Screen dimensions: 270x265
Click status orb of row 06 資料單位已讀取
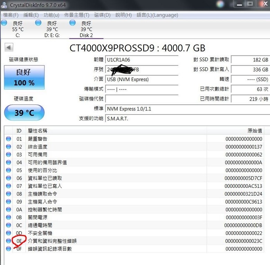tap(8, 178)
